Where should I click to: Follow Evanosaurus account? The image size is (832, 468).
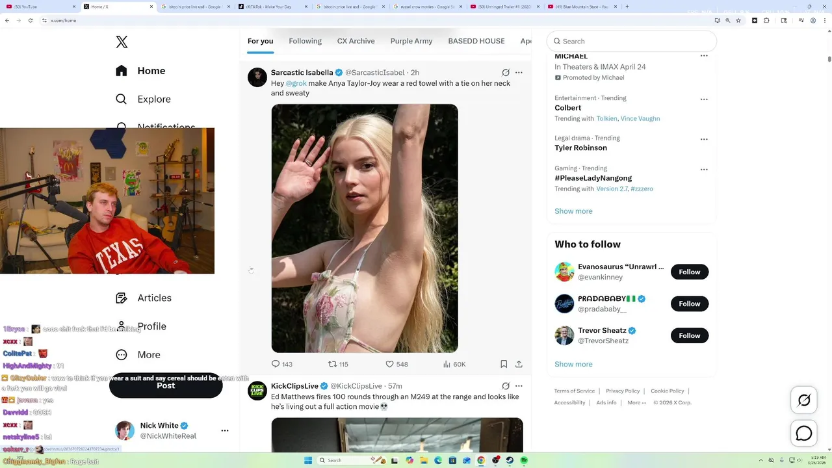[x=690, y=272]
